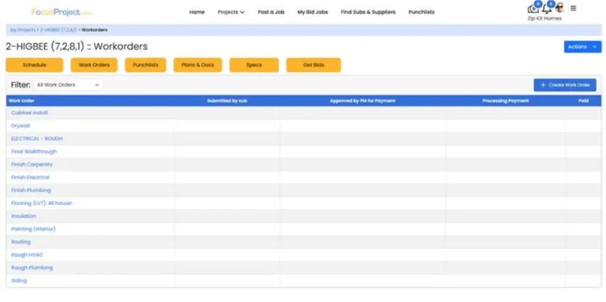Open the chat messages icon
Image resolution: width=606 pixels, height=302 pixels.
[533, 9]
